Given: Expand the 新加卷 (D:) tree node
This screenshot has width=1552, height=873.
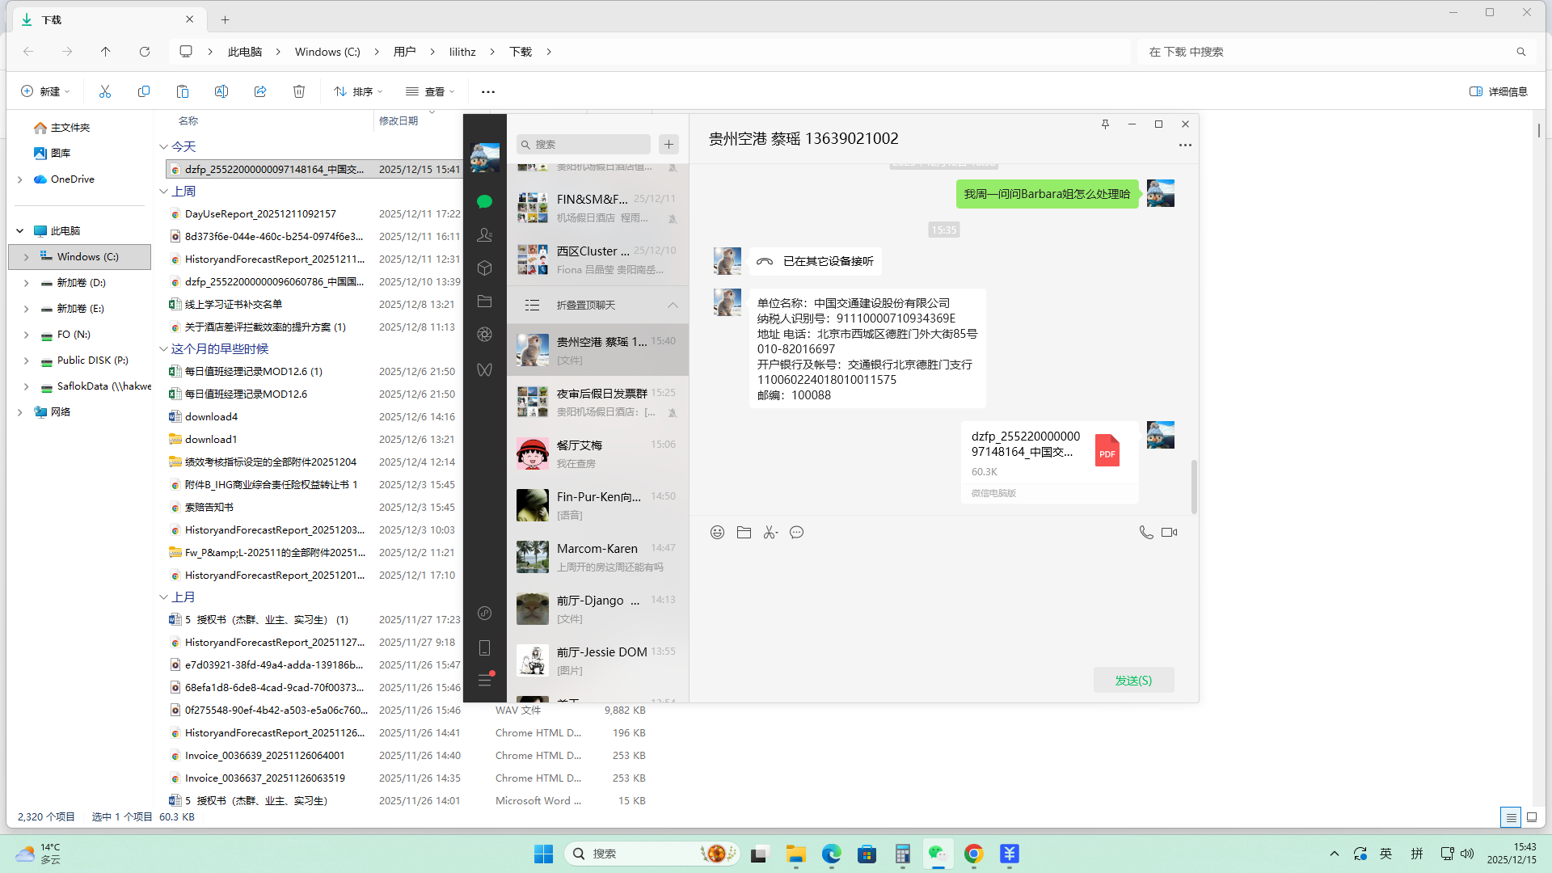Looking at the screenshot, I should point(26,283).
